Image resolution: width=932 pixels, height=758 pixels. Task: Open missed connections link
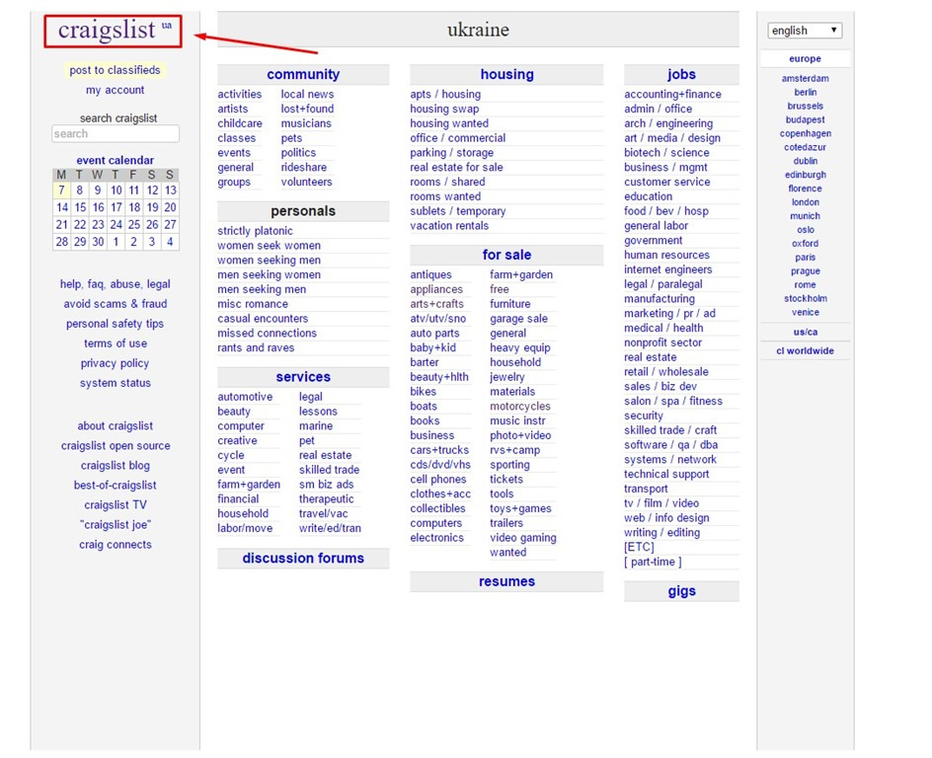click(267, 334)
